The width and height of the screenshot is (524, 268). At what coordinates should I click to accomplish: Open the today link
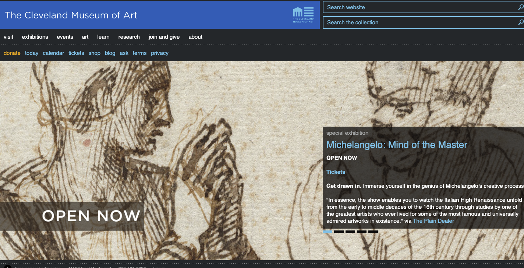[x=32, y=53]
